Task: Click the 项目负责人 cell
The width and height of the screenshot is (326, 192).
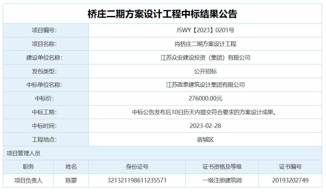Action: [x=28, y=181]
